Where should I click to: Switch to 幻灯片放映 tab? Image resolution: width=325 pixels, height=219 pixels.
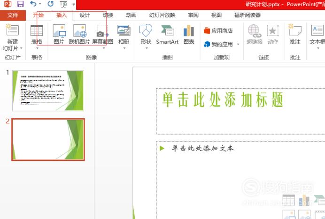coord(162,15)
